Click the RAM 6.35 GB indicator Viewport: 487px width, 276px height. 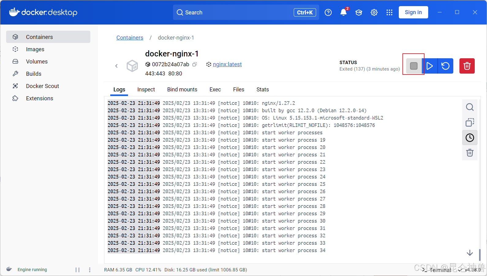click(118, 270)
